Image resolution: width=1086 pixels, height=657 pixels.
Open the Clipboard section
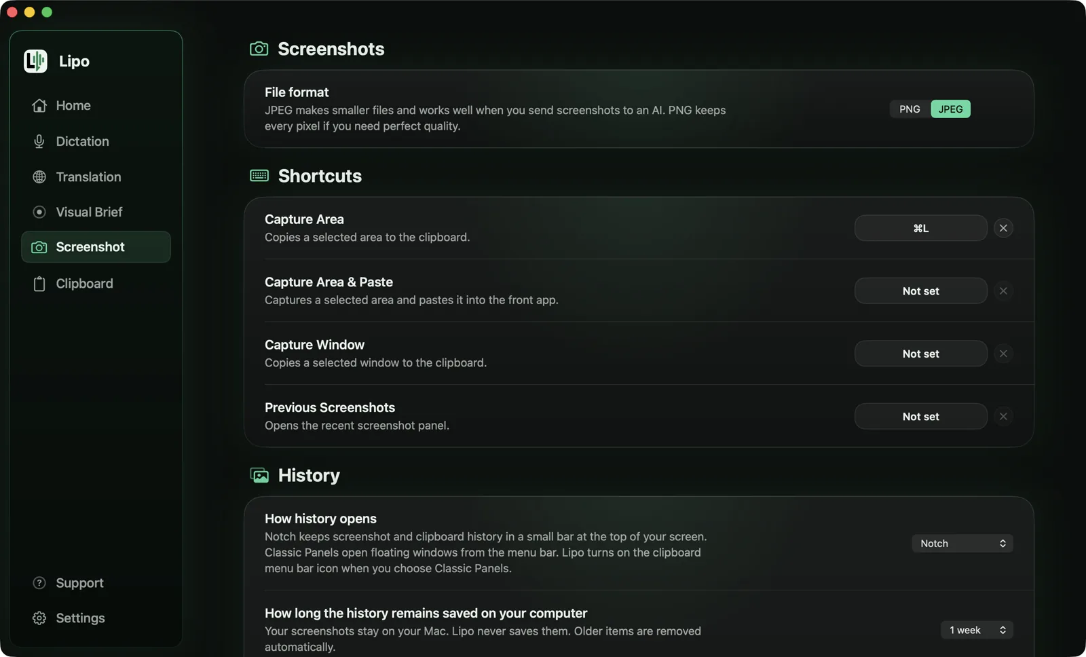point(96,284)
